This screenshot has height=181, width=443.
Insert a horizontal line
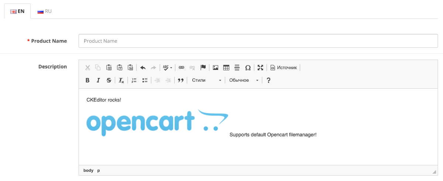[237, 68]
